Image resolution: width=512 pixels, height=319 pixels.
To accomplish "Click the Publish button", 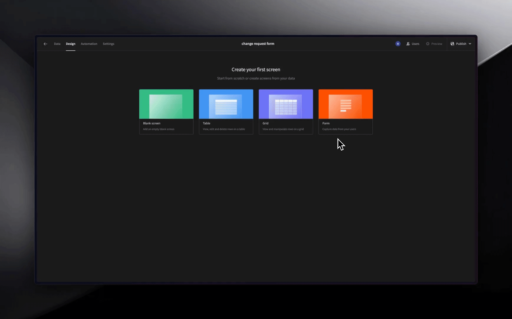I will [461, 44].
